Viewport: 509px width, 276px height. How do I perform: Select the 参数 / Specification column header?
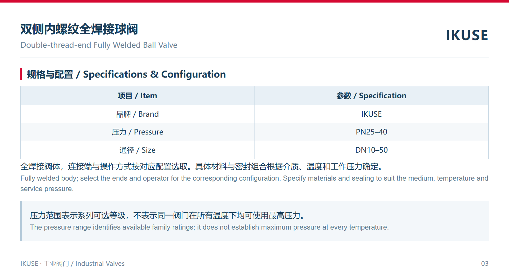pyautogui.click(x=372, y=96)
